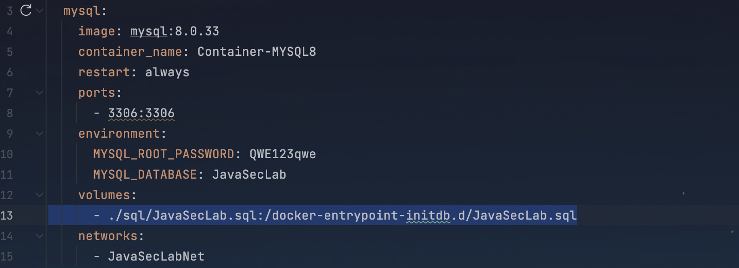
Task: Place cursor on 3306:3306 port mapping
Action: tap(141, 113)
